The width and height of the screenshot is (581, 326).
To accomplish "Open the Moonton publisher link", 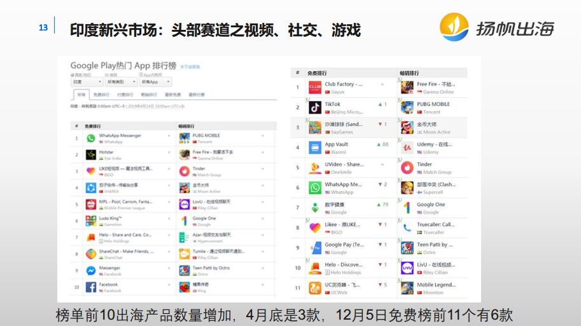I will pos(433,293).
